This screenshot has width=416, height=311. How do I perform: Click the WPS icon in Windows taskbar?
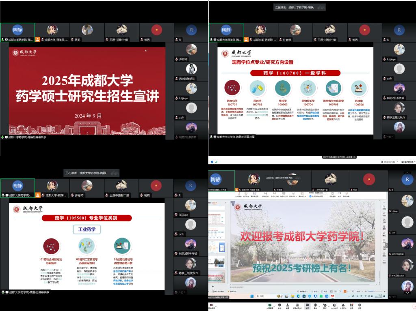pos(333,296)
